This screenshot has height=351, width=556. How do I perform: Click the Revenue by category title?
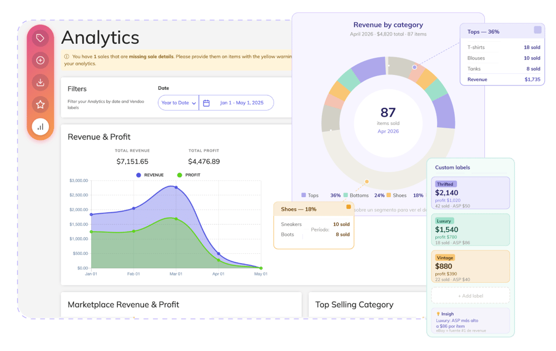(388, 25)
